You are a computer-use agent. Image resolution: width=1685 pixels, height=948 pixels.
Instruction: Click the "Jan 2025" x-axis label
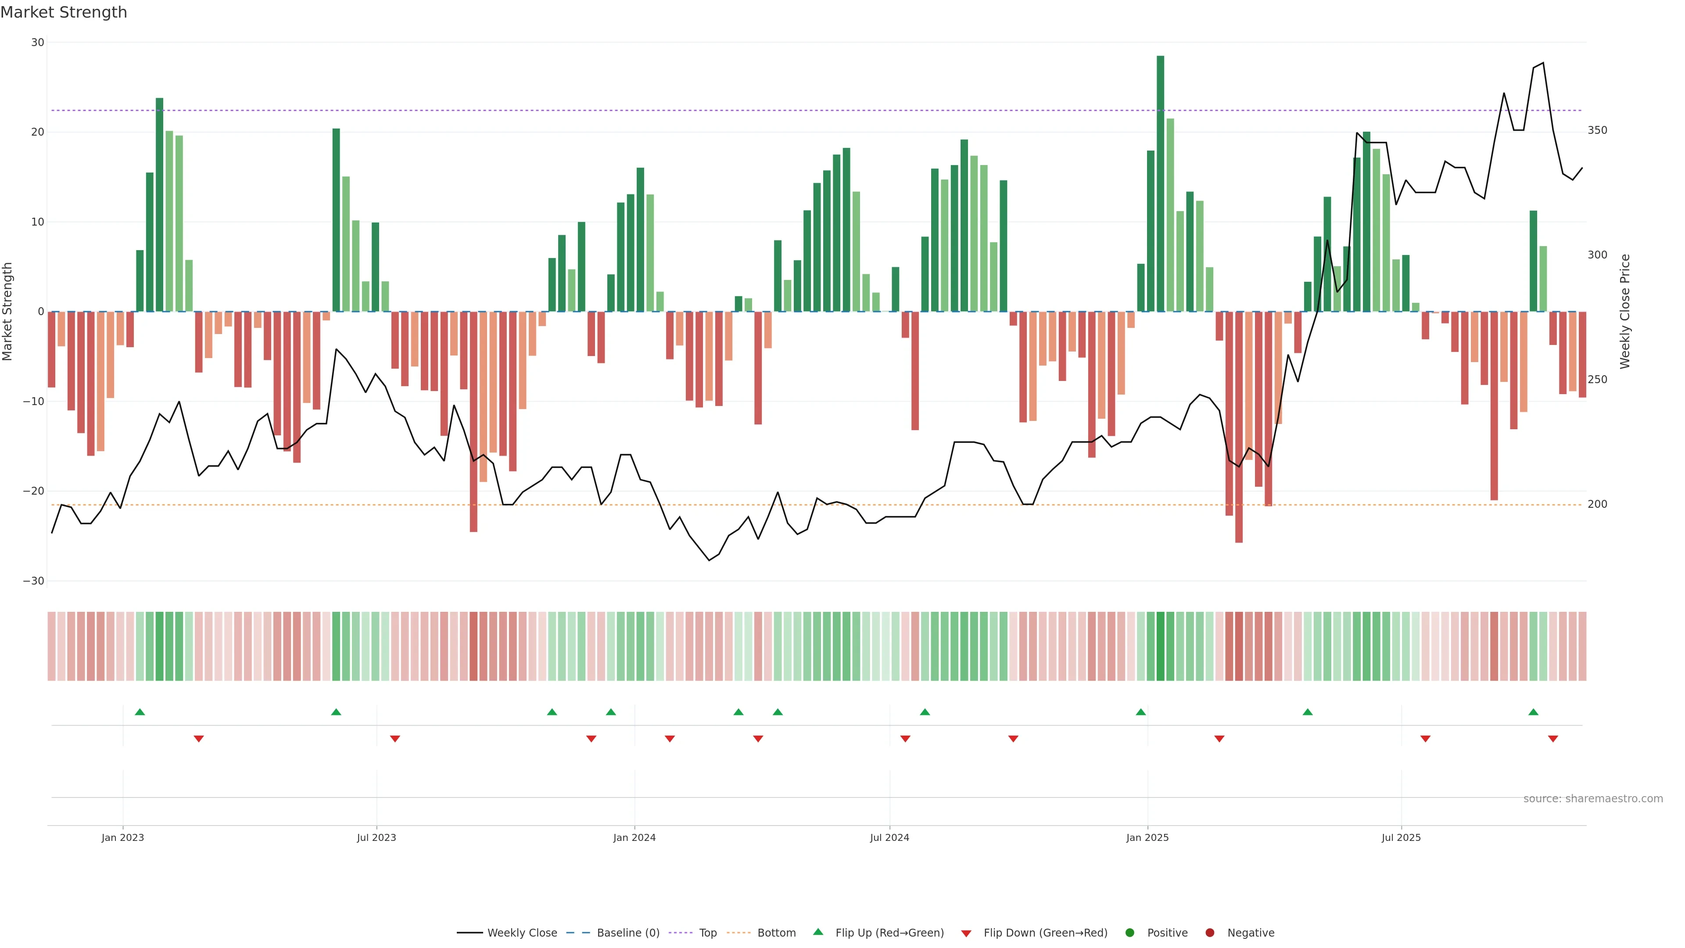point(1147,837)
